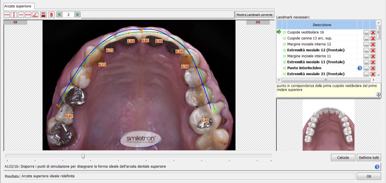This screenshot has height=183, width=386.
Task: Open ellipsis options for Margine incisale interno 11
Action: pyautogui.click(x=366, y=56)
